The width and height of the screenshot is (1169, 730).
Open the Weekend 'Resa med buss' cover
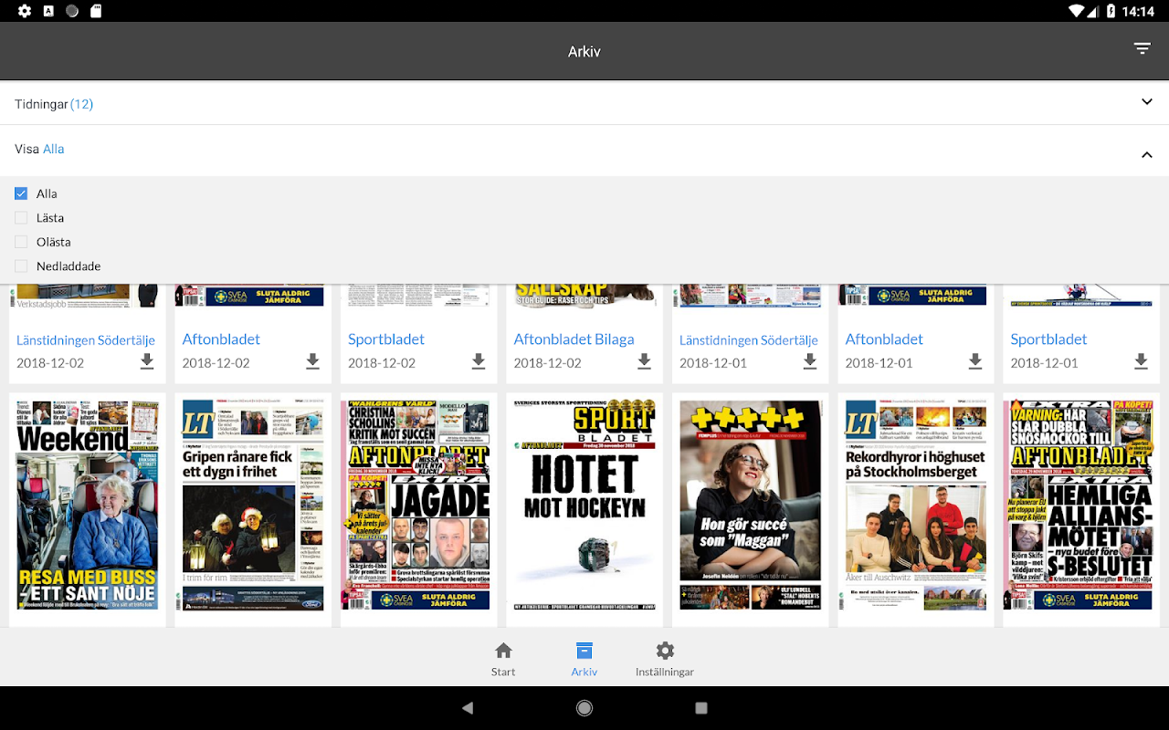coord(88,505)
